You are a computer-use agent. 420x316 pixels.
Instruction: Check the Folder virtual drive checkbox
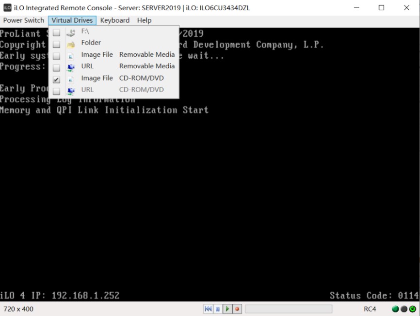[57, 44]
